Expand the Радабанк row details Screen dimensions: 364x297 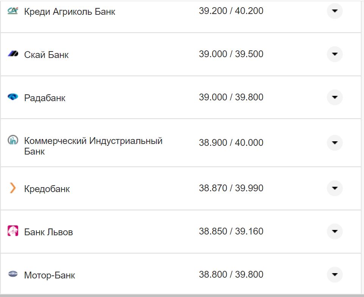(334, 97)
